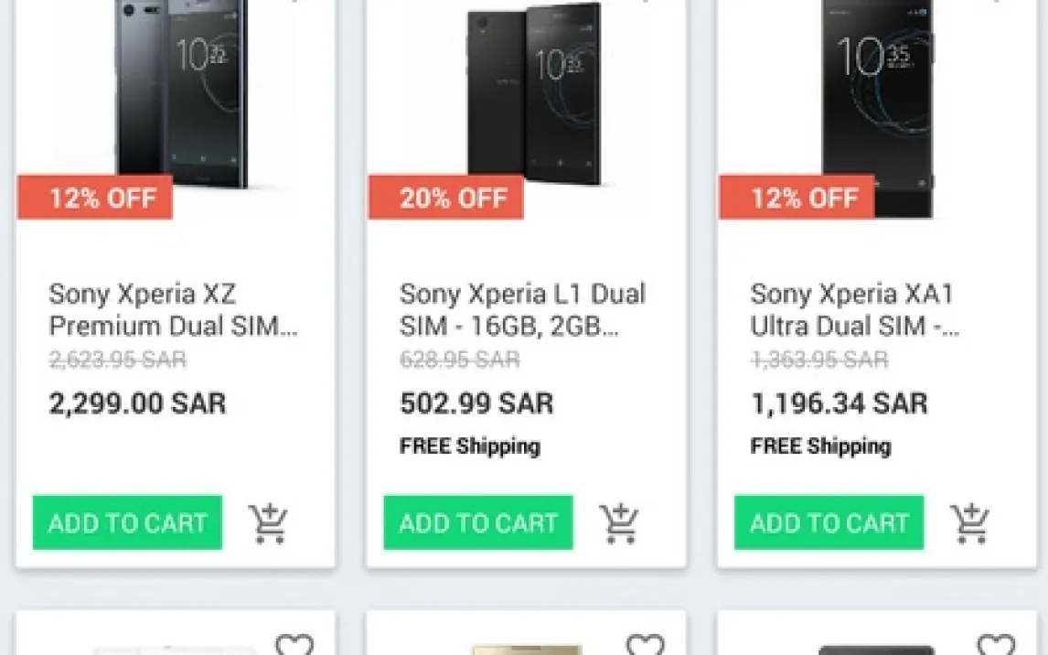View the Xperia XA1 Ultra product image
The height and width of the screenshot is (655, 1048).
(x=878, y=91)
